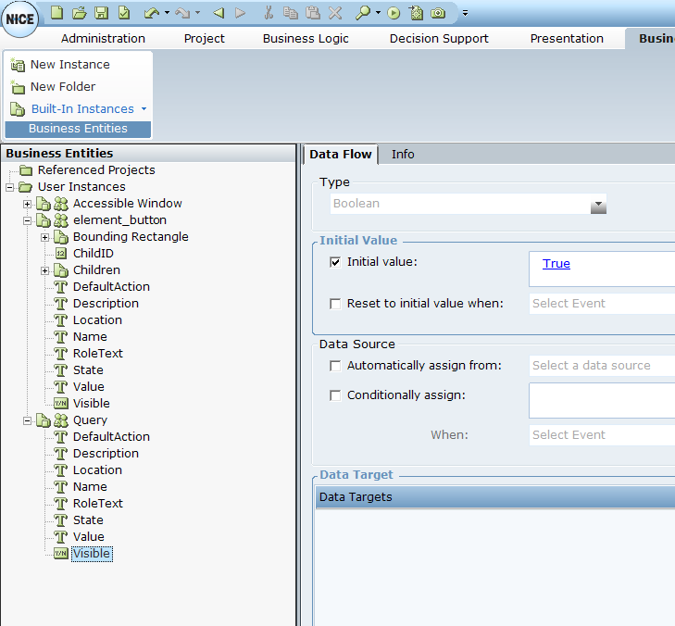The image size is (675, 626).
Task: Click the True initial value link
Action: [556, 264]
